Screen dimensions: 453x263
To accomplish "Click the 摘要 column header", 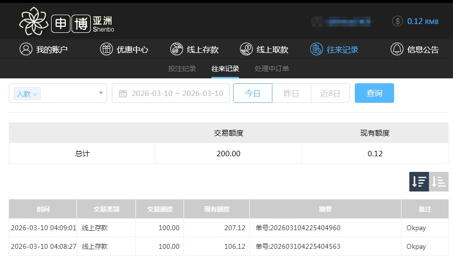I will (325, 209).
